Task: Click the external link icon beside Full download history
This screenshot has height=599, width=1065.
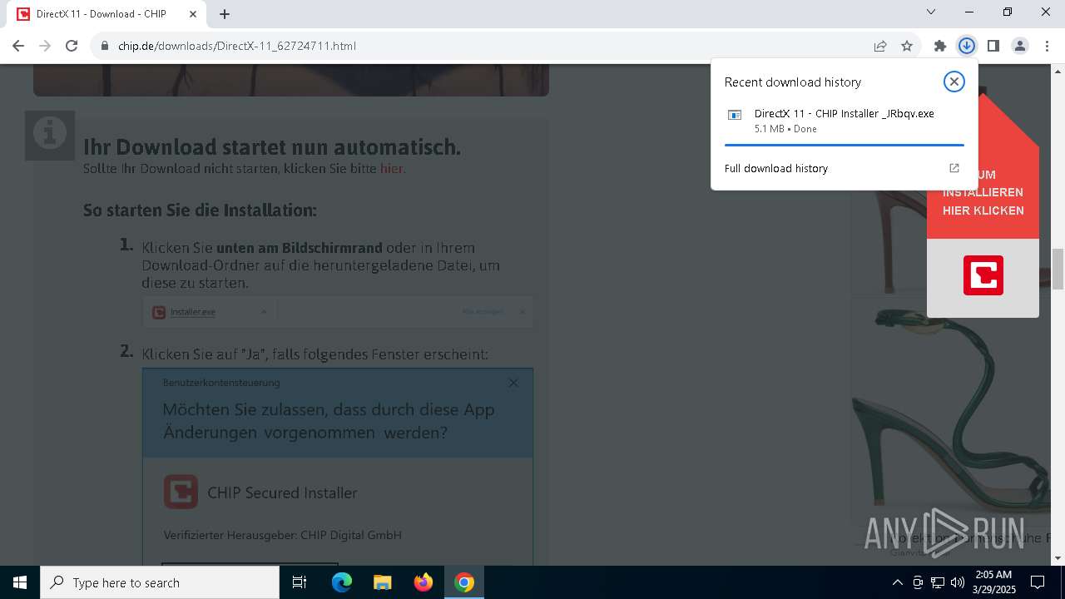Action: pyautogui.click(x=954, y=168)
